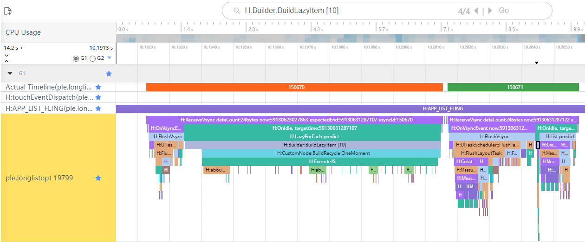
Task: Click the black flag marker on timeline ruler
Action: [x=537, y=63]
